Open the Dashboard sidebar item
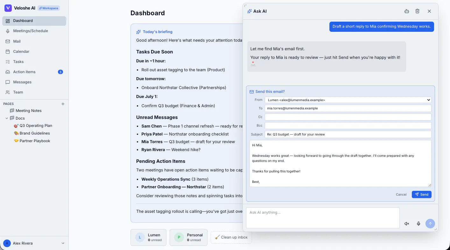Image resolution: width=450 pixels, height=250 pixels. pyautogui.click(x=34, y=21)
